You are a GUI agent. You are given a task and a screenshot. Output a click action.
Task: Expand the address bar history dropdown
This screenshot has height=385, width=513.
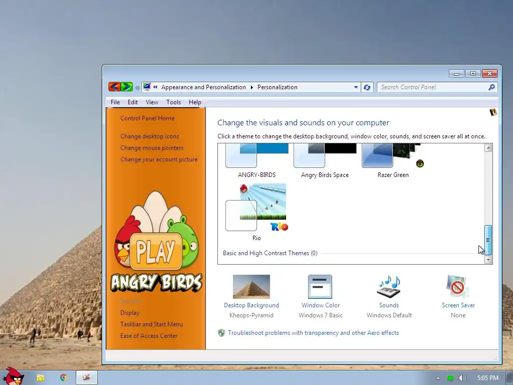[356, 87]
